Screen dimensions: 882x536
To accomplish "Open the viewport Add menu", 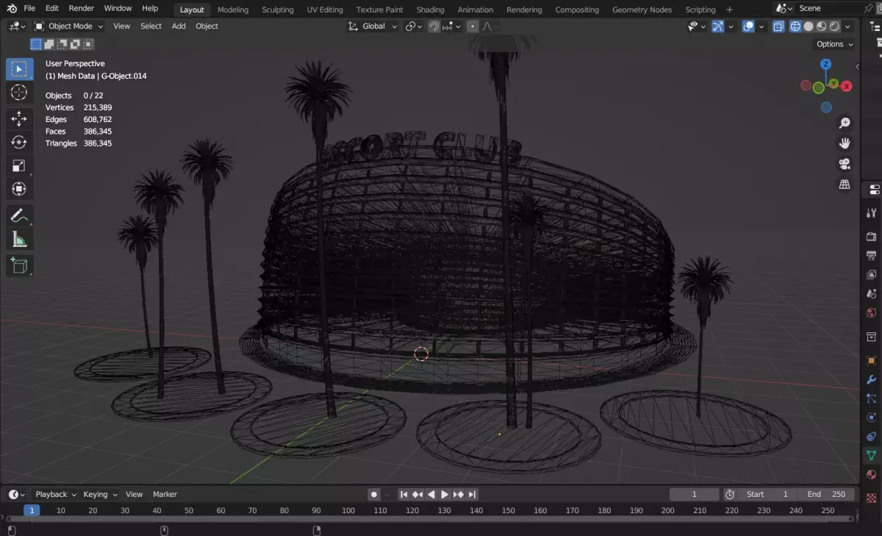I will 179,26.
